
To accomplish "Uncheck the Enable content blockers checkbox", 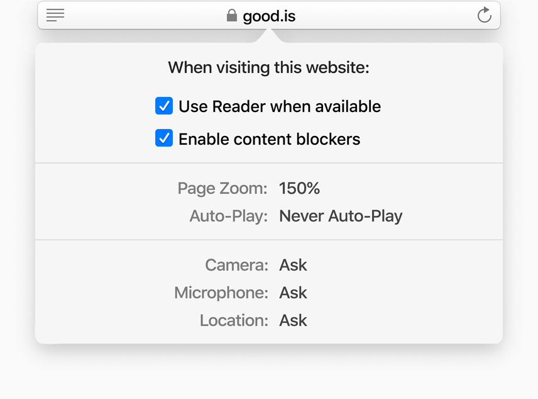I will pos(164,138).
